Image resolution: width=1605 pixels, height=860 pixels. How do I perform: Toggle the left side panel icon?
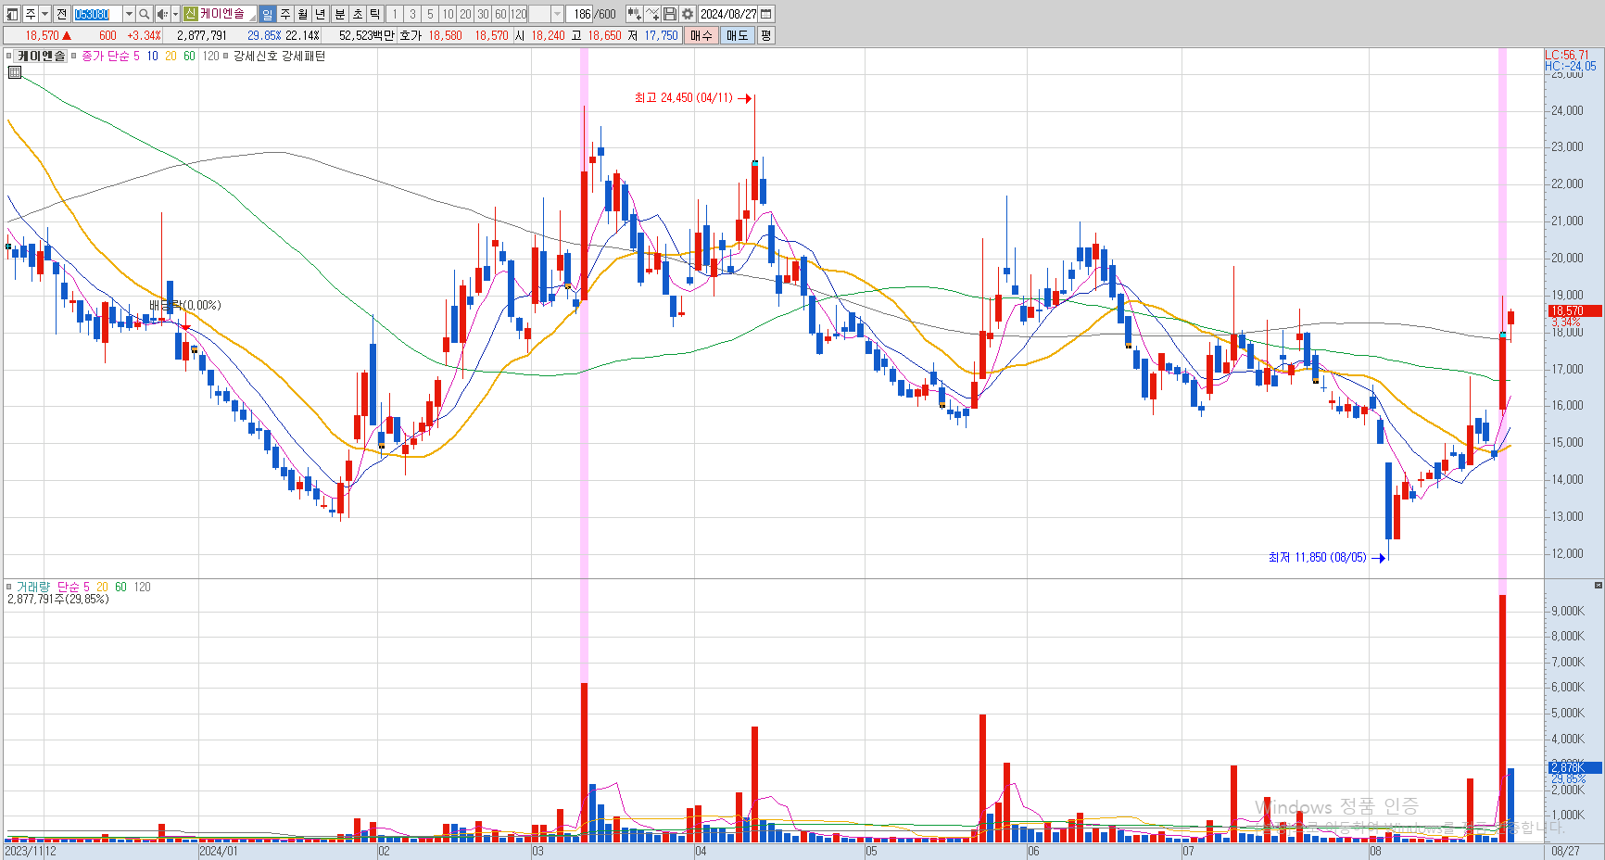(13, 14)
